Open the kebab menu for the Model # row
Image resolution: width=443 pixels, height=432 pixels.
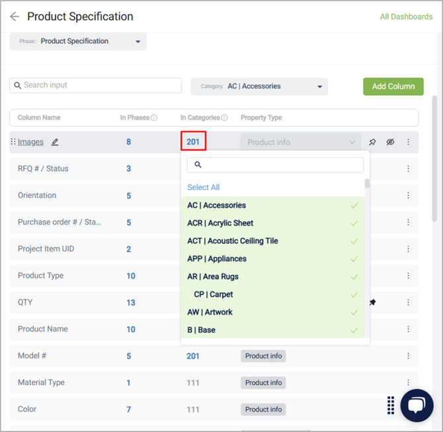408,355
